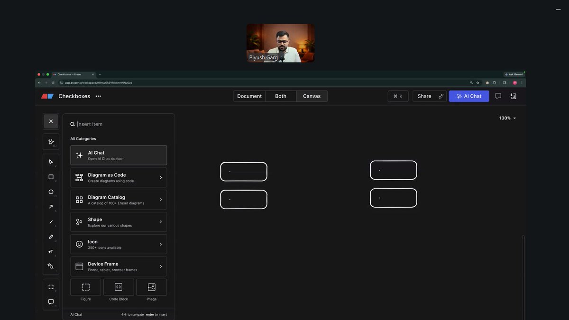Select the Ellipse tool
Viewport: 569px width, 320px height.
51,192
